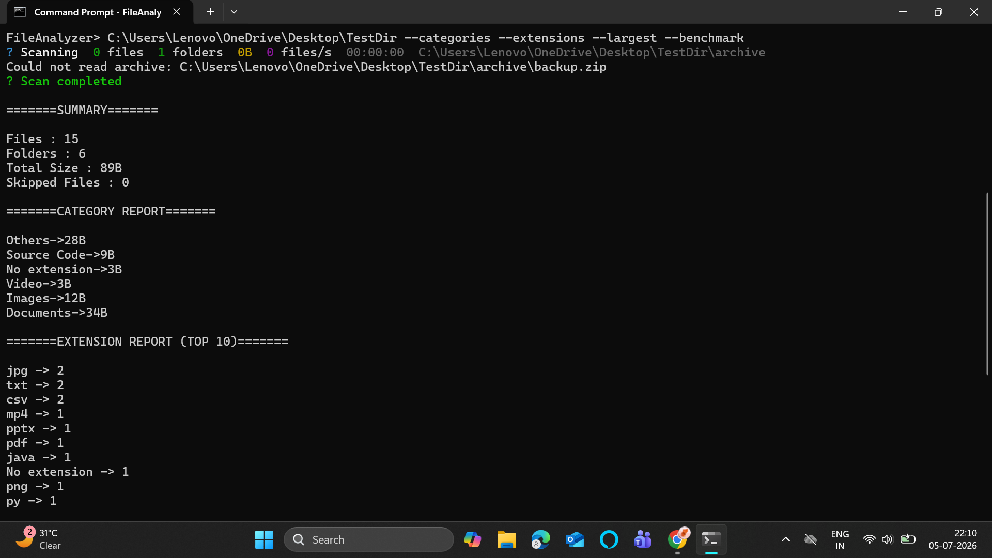The image size is (992, 558).
Task: Click the terminal vertical scrollbar
Action: (x=987, y=284)
